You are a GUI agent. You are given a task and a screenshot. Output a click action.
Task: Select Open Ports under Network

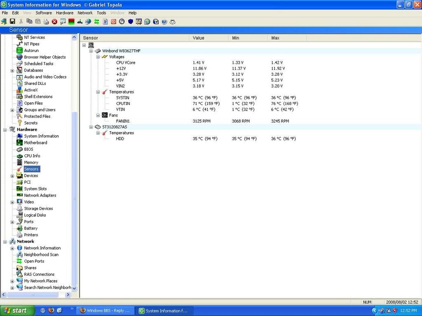pos(34,261)
